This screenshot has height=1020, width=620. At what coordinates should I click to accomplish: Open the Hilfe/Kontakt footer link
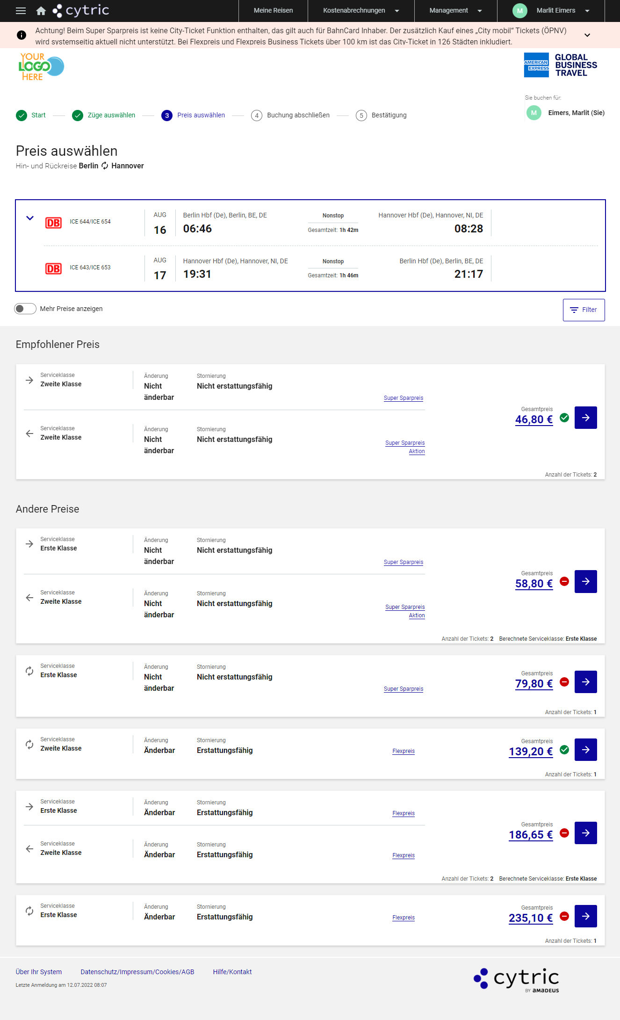(232, 972)
